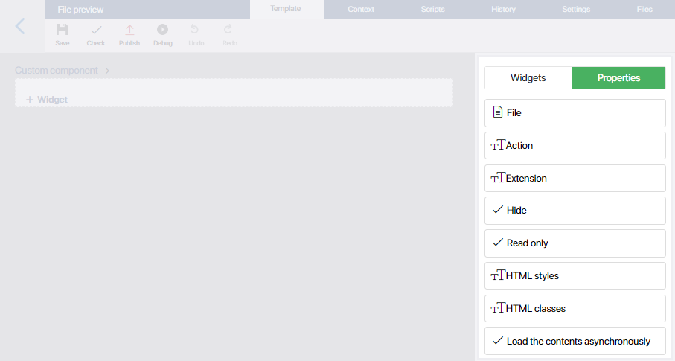The height and width of the screenshot is (361, 675).
Task: Open the Template tab
Action: [x=286, y=9]
